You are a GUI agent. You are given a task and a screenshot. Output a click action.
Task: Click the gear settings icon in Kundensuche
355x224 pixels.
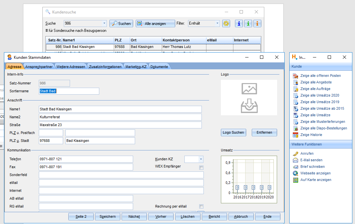point(226,23)
